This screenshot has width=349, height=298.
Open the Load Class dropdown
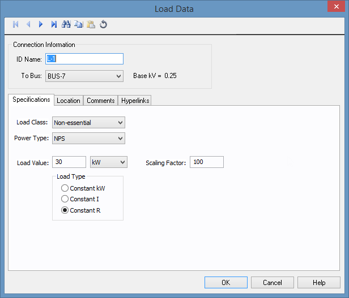pos(119,123)
